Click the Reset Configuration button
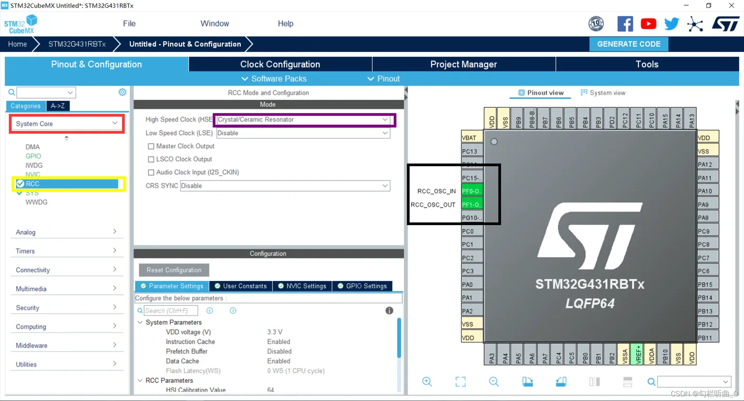Image resolution: width=744 pixels, height=401 pixels. [x=174, y=270]
